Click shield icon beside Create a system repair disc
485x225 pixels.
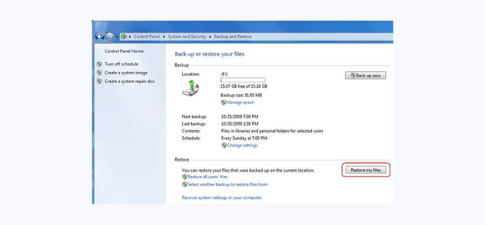tap(99, 81)
